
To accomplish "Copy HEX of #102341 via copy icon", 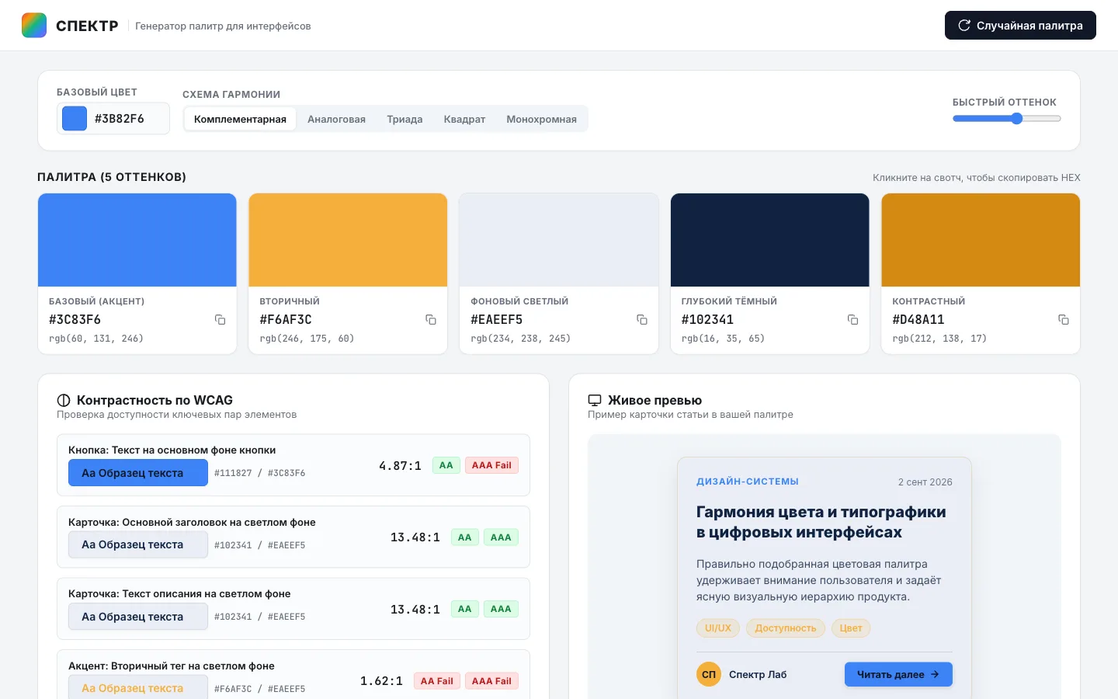I will pos(852,320).
